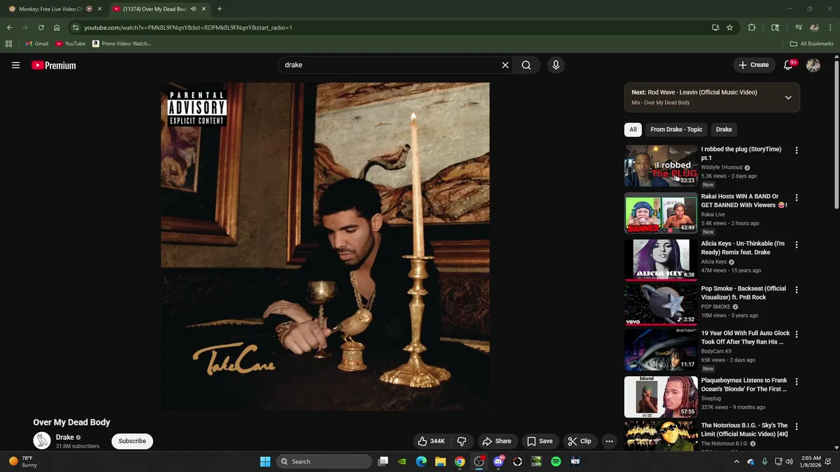Show hidden system tray icons
Image resolution: width=840 pixels, height=472 pixels.
tap(736, 462)
